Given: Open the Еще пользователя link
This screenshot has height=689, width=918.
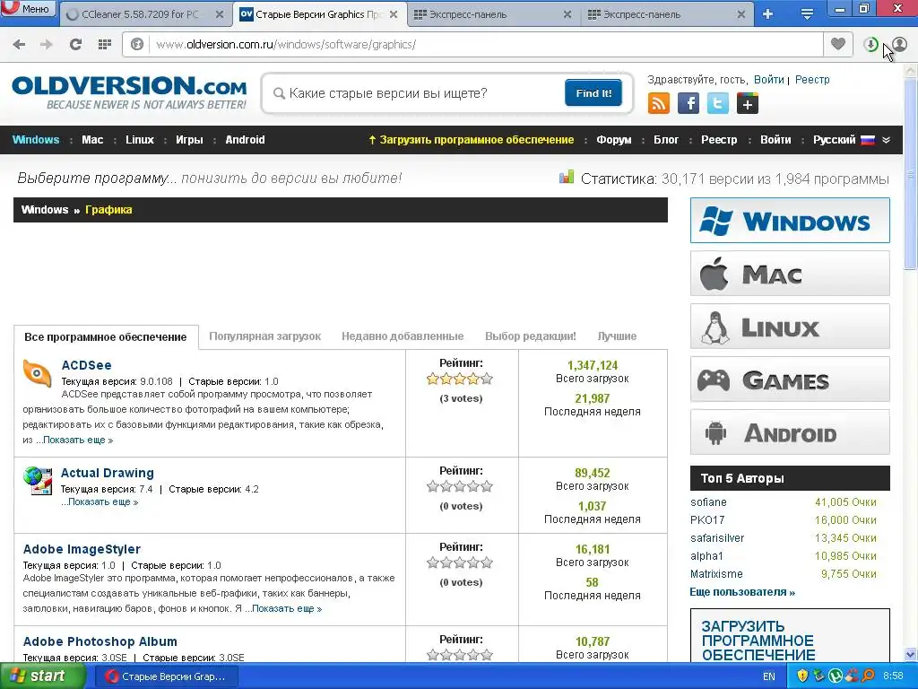Looking at the screenshot, I should coord(742,592).
